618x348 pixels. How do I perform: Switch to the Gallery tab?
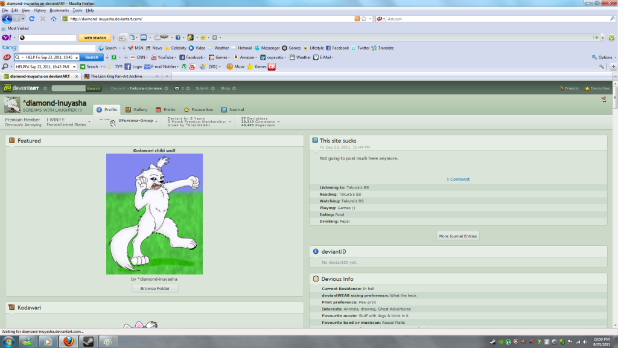click(136, 110)
